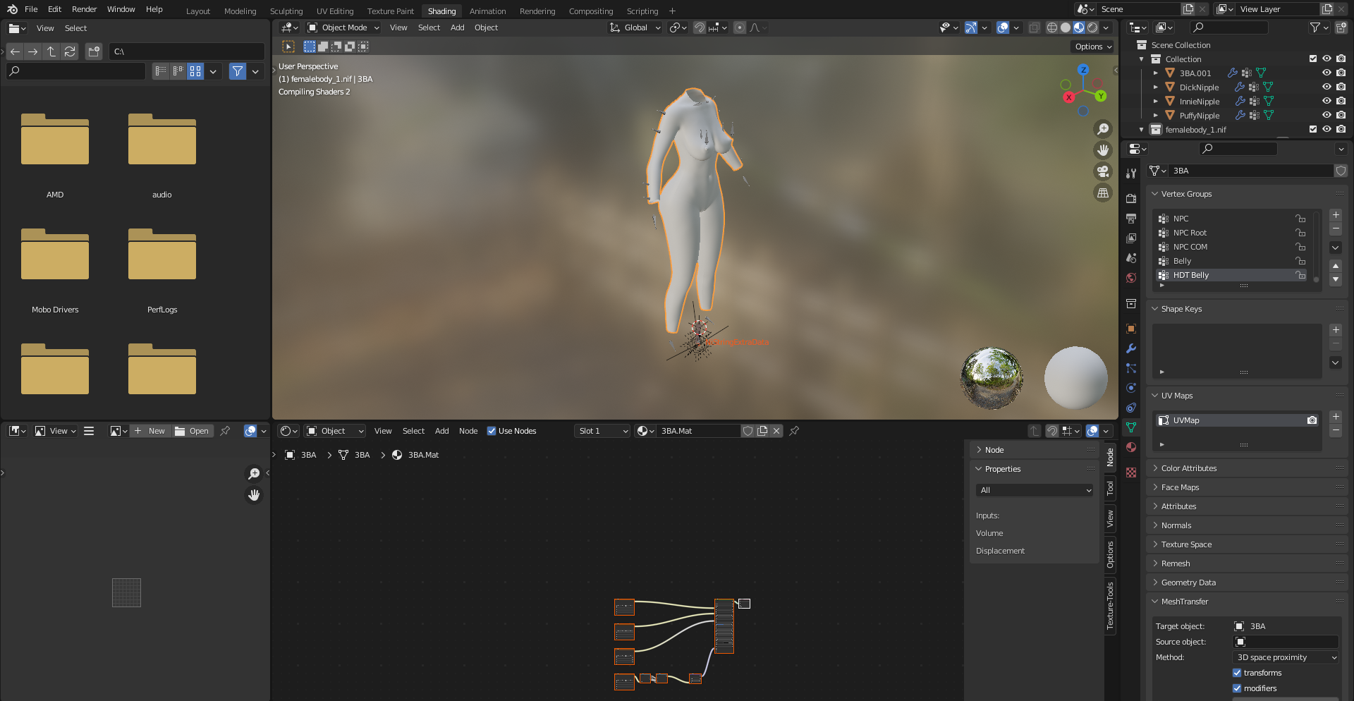Open the Properties All filter dropdown

pyautogui.click(x=1035, y=490)
